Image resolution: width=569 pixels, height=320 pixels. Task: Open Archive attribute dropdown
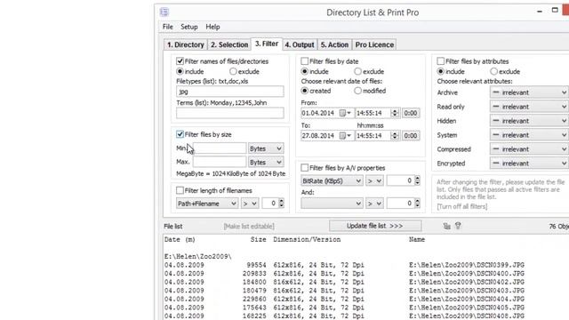[x=529, y=92]
